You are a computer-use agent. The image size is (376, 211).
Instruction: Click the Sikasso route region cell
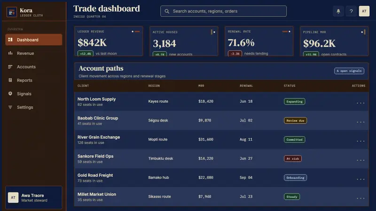pos(159,196)
